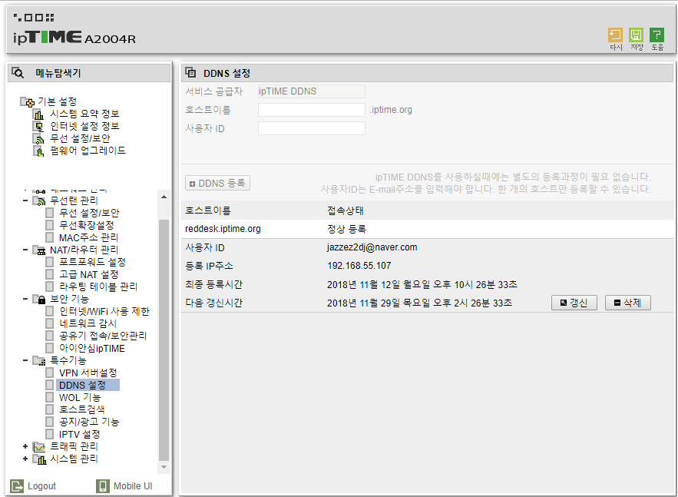Click the 사용자 ID input field
Viewport: 678px width, 497px height.
pyautogui.click(x=312, y=128)
